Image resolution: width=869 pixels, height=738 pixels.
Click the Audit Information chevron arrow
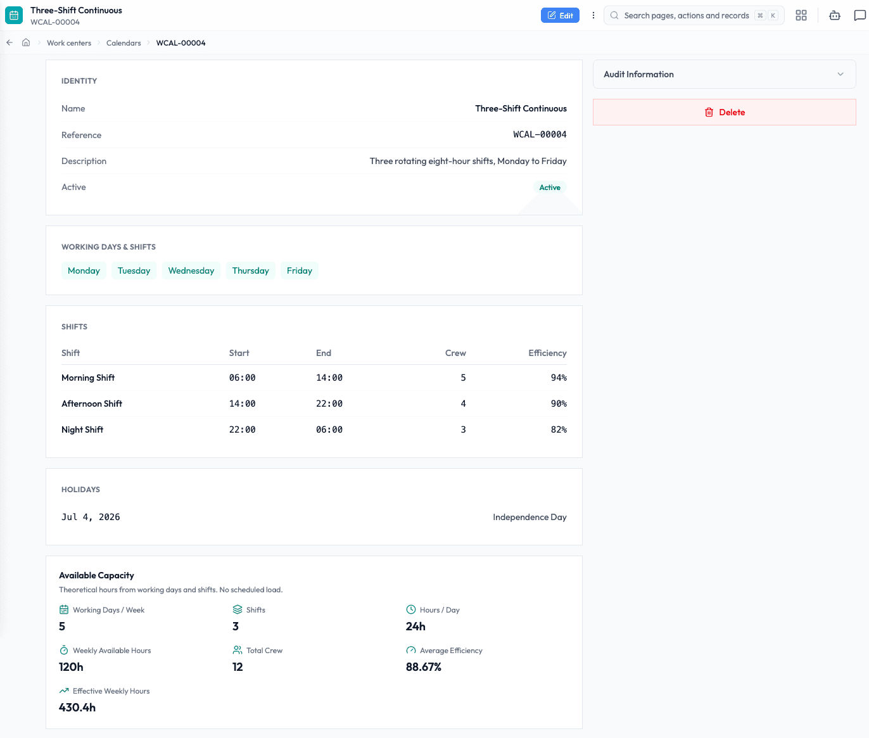[840, 74]
